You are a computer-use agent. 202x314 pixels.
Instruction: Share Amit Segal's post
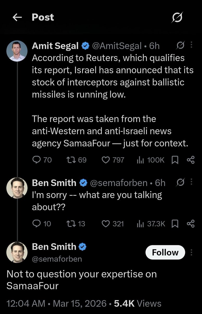[x=191, y=160]
